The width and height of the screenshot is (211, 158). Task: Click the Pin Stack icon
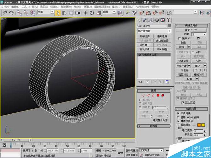coord(140,82)
